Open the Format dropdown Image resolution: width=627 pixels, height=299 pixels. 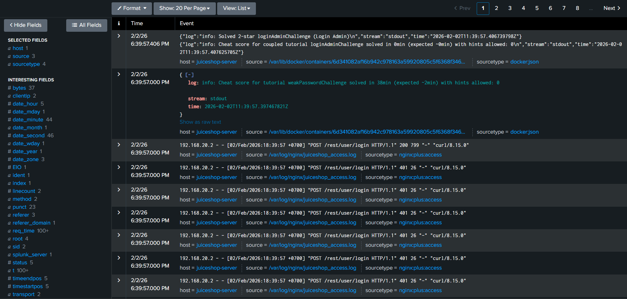click(x=131, y=8)
